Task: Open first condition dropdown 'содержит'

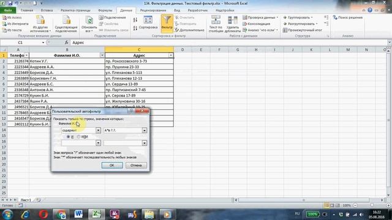Action: point(98,130)
